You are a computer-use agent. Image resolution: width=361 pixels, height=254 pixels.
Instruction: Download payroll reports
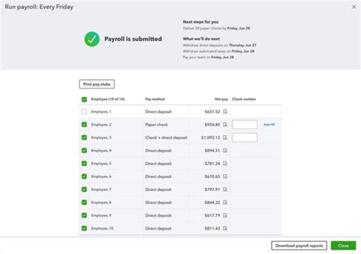(x=299, y=245)
